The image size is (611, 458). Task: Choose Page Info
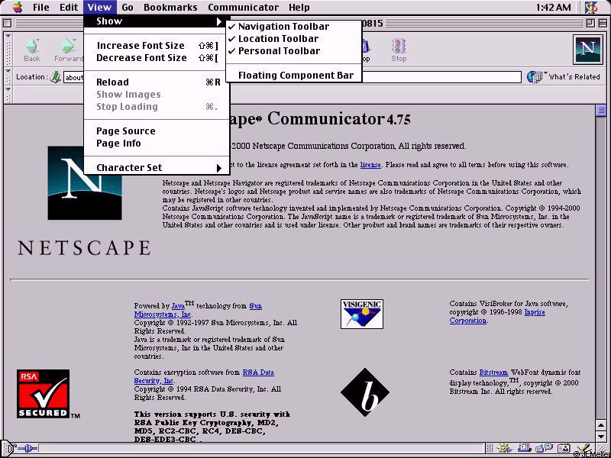point(157,143)
